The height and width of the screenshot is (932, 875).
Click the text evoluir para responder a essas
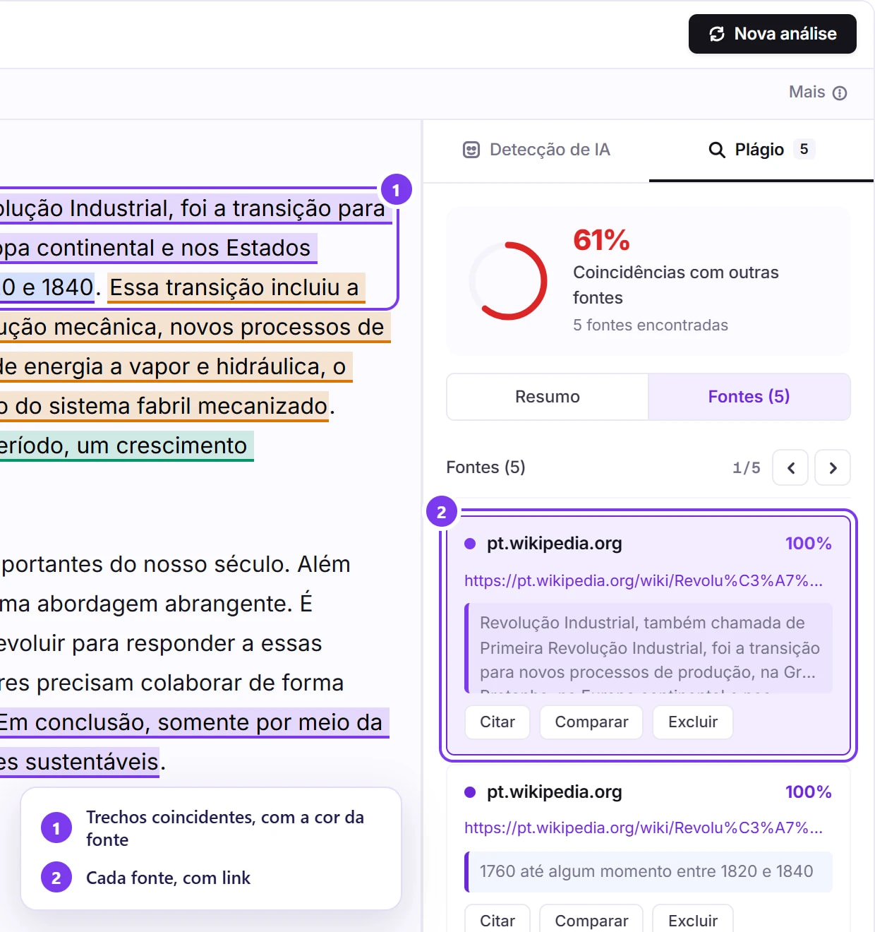[161, 644]
